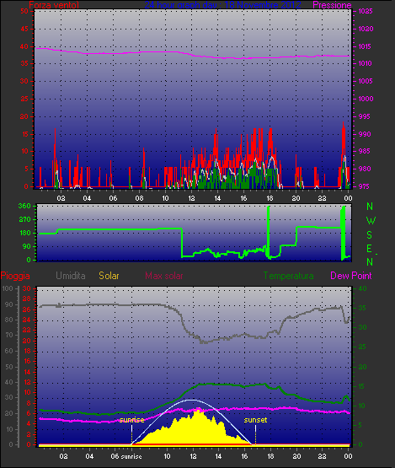The width and height of the screenshot is (395, 468).
Task: Click the '30' value on the red rain axis
Action: 27,288
